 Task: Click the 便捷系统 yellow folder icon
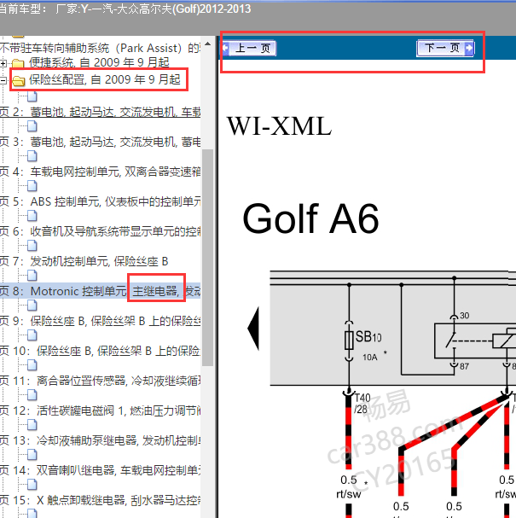point(19,63)
